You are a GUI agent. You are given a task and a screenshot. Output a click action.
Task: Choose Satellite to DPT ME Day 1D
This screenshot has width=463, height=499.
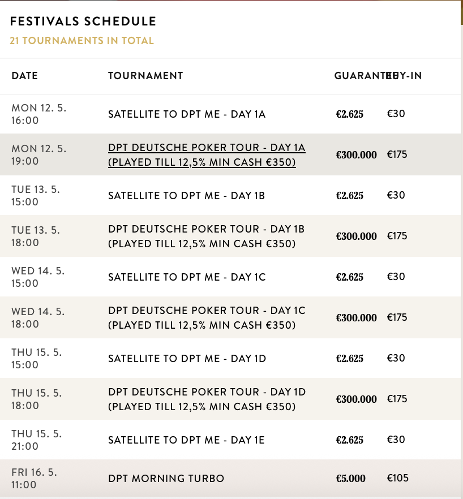coord(187,359)
